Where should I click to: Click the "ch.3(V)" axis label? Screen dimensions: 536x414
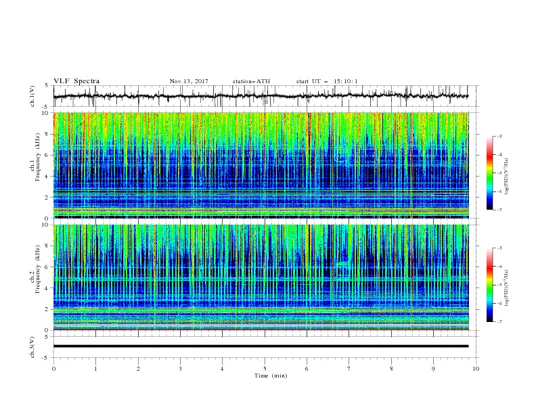pos(32,347)
